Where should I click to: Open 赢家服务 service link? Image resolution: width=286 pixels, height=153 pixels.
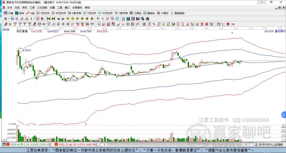tap(178, 13)
